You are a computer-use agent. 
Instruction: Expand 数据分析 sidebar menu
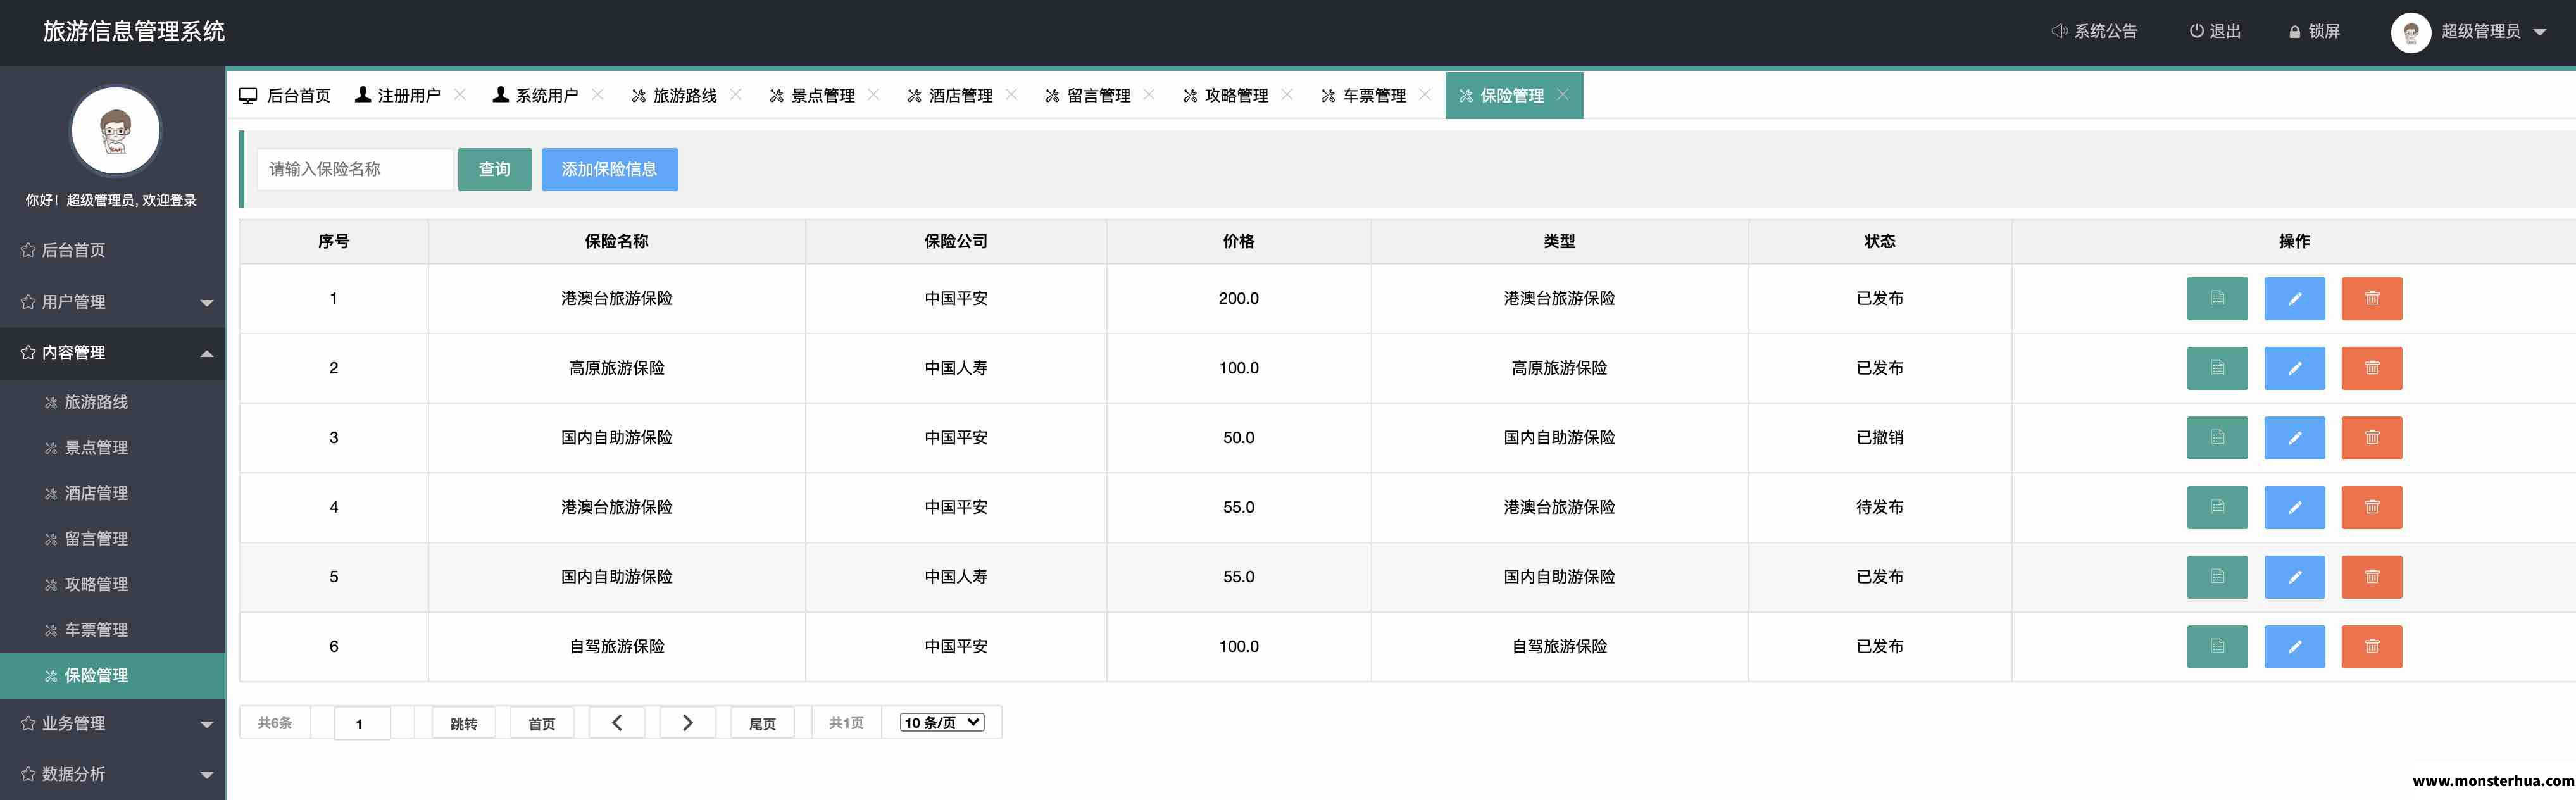113,774
